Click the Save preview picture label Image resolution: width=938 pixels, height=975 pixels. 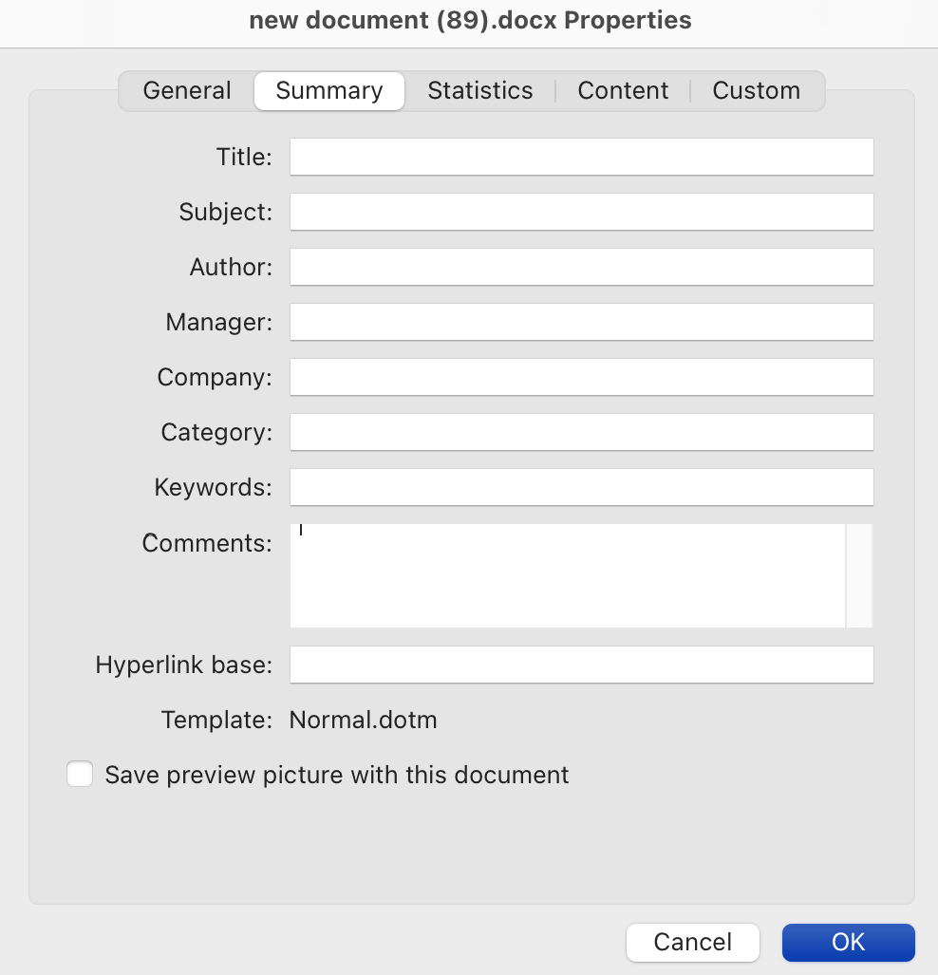point(337,775)
